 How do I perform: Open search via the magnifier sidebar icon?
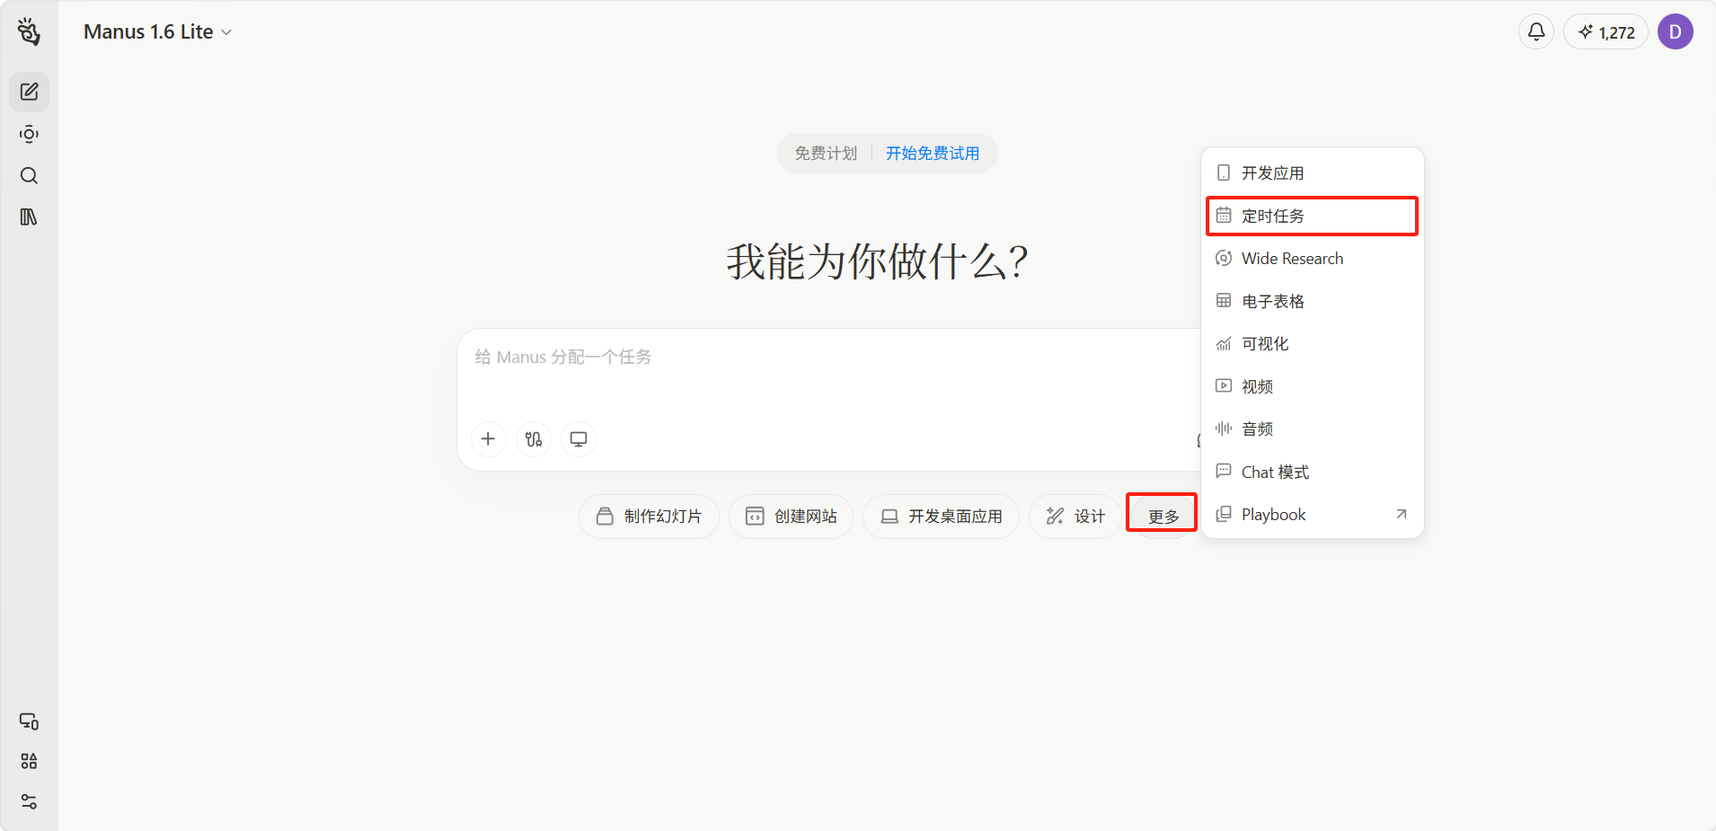click(29, 175)
